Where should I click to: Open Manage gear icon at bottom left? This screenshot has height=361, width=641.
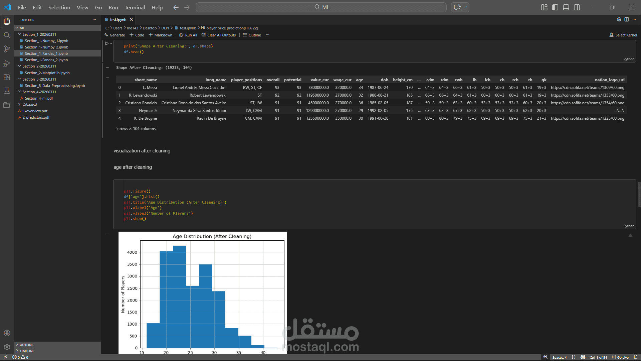(7, 347)
